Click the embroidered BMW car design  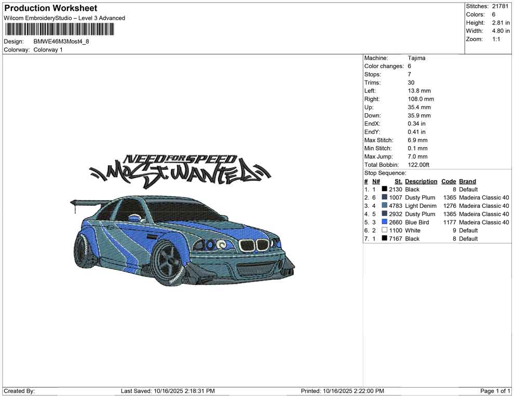click(184, 240)
